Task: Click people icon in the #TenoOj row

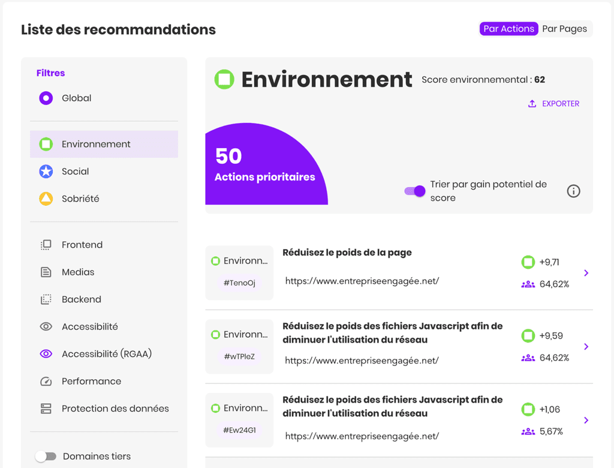Action: (528, 284)
